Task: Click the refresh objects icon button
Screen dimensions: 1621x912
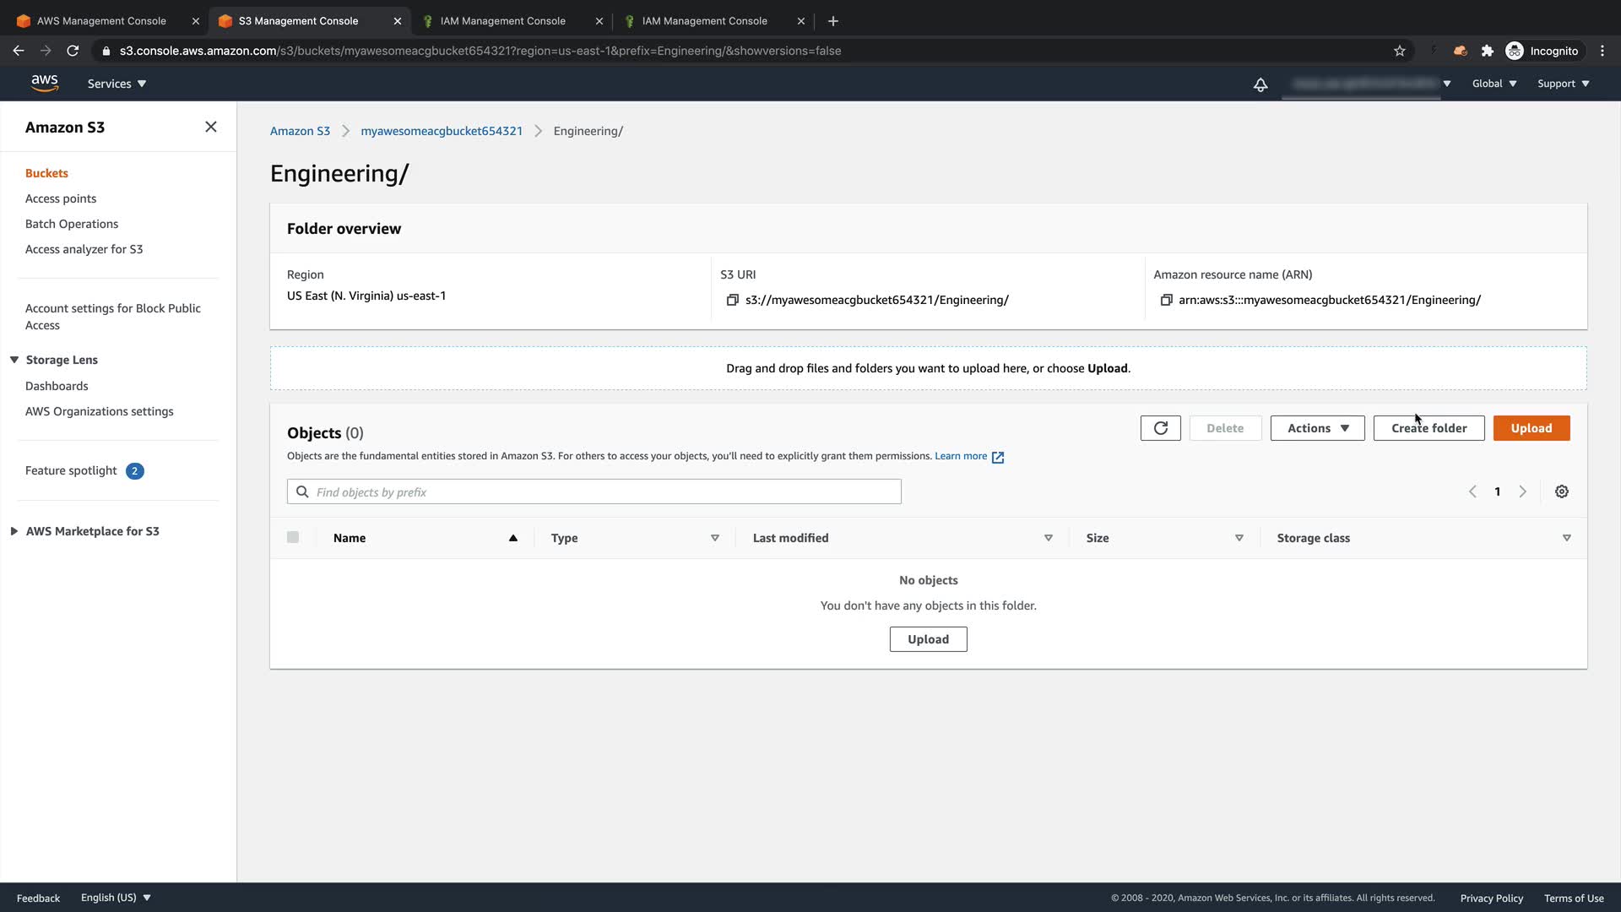Action: point(1160,428)
